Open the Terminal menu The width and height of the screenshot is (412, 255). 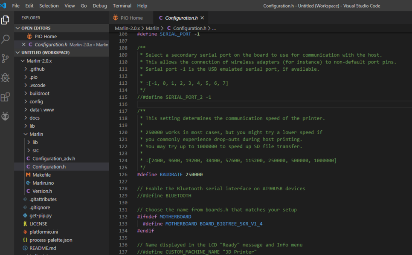(x=122, y=6)
